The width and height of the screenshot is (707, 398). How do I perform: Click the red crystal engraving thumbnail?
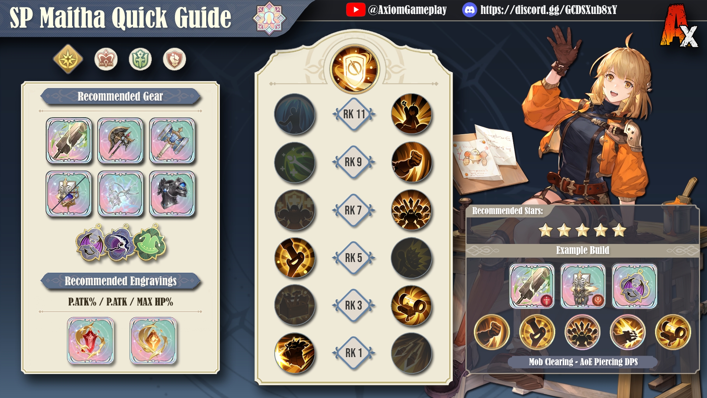[90, 341]
